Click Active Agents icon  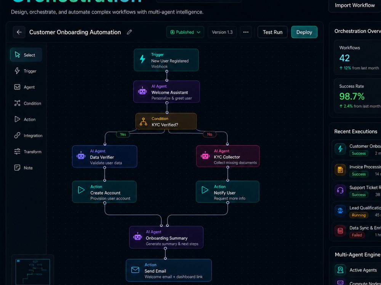340,270
